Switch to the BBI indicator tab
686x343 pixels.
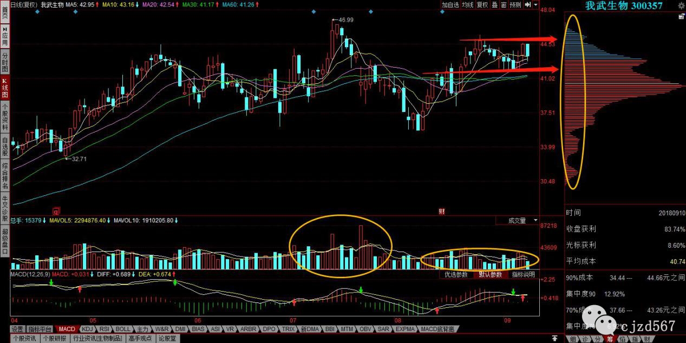point(330,329)
